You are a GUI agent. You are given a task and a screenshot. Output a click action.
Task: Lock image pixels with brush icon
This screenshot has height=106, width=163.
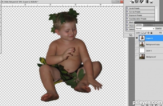pos(145,33)
